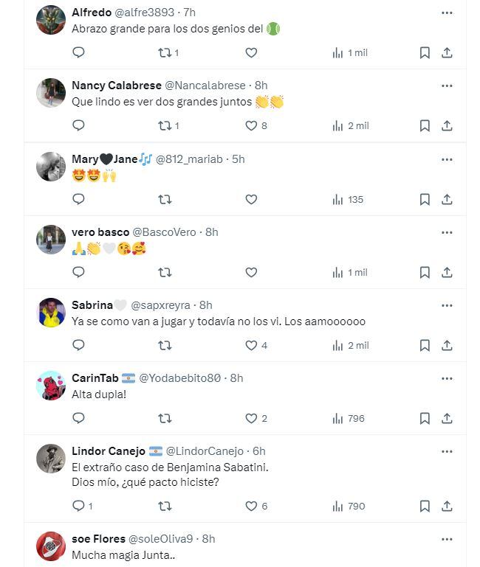
Task: Click CarinTab's profile avatar
Action: pyautogui.click(x=51, y=386)
